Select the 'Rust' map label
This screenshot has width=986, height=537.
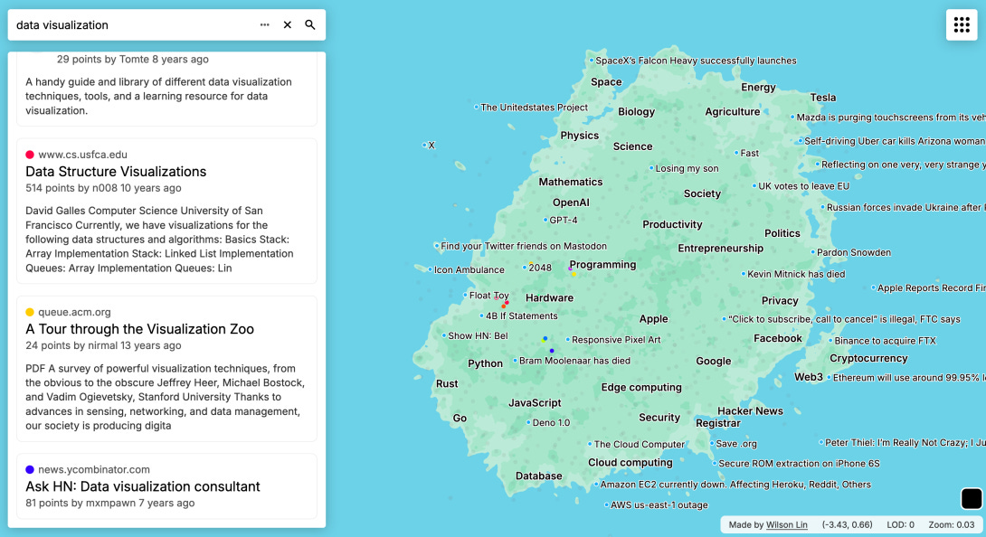447,383
